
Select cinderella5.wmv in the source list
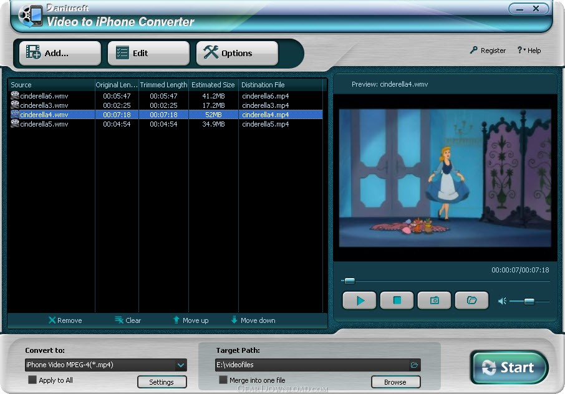44,124
